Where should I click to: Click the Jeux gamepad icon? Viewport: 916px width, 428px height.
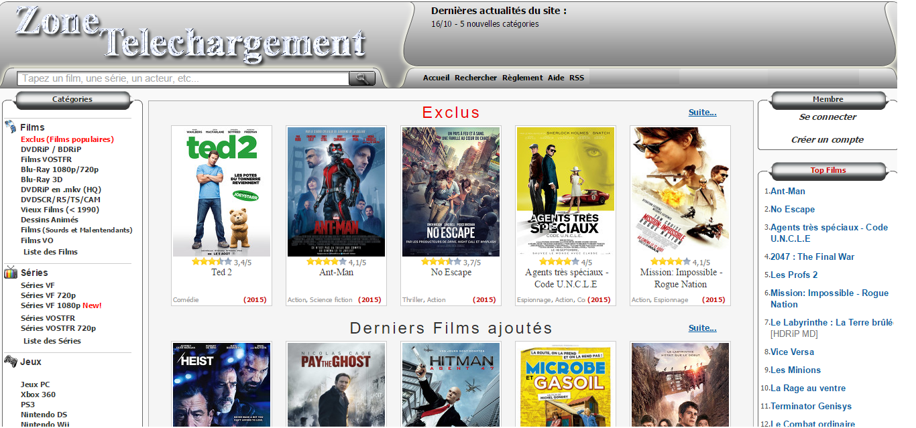pyautogui.click(x=11, y=362)
